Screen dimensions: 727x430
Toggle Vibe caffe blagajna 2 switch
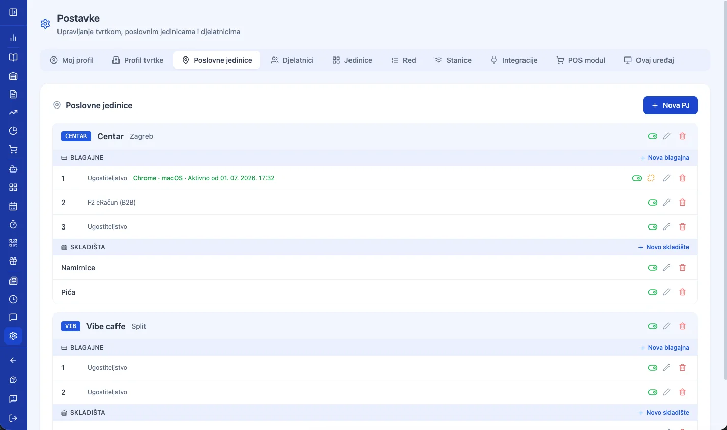[653, 392]
